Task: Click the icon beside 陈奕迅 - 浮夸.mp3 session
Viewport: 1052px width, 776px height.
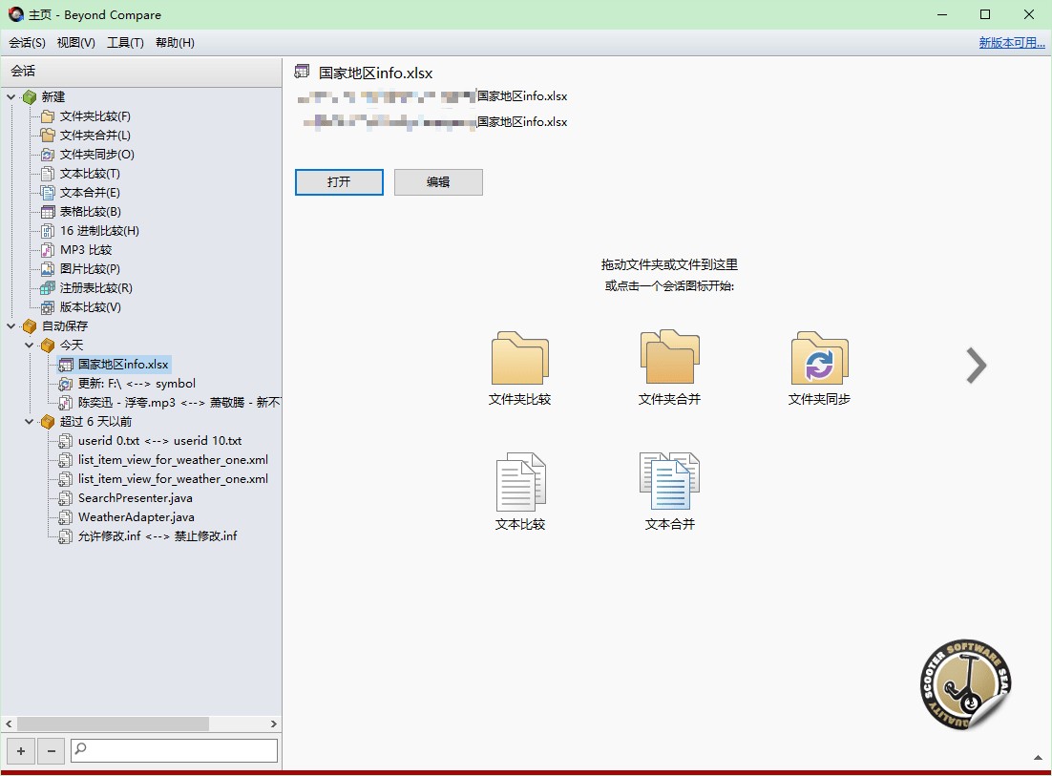Action: [x=66, y=403]
